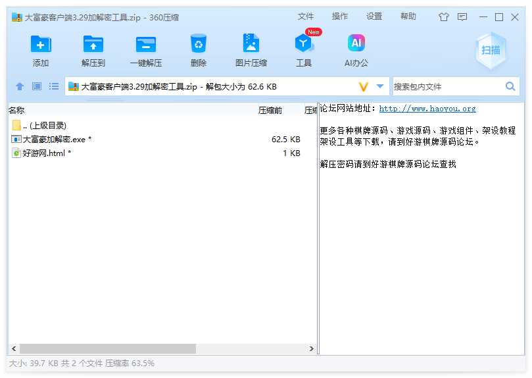This screenshot has width=532, height=378.
Task: Click the horizontal scrollbar thumb
Action: coord(108,348)
